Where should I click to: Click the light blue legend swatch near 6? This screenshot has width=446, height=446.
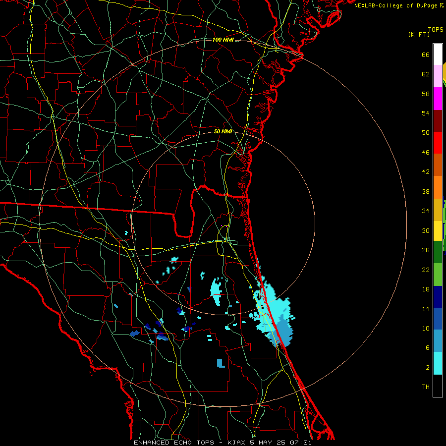tap(438, 341)
